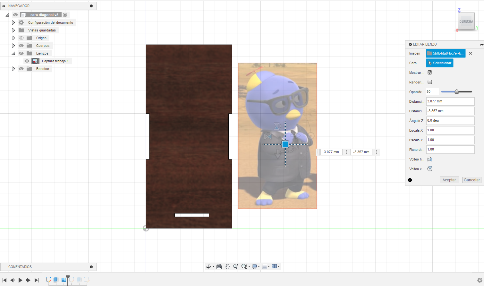Jump timeline to the beginning
484x286 pixels.
click(x=4, y=280)
